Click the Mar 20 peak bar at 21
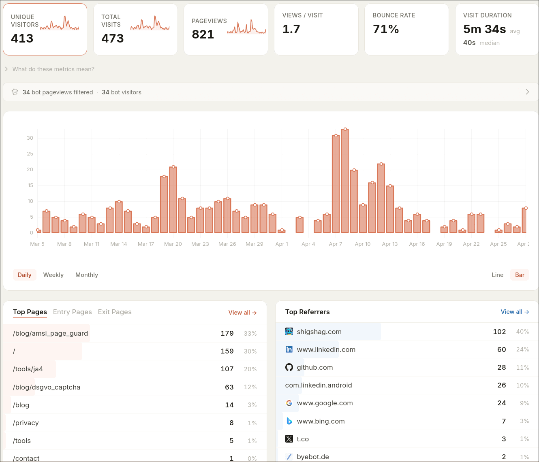 (x=173, y=200)
